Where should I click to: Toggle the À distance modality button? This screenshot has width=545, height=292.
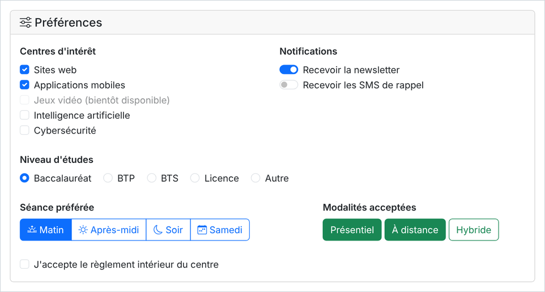[x=415, y=230]
